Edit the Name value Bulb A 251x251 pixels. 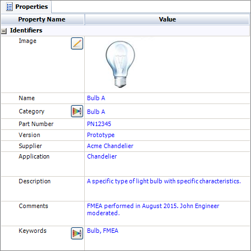(x=96, y=98)
